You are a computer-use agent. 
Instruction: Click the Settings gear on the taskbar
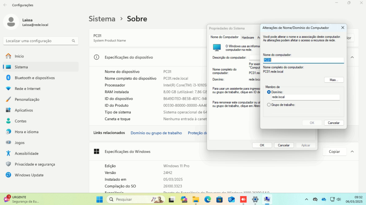tap(255, 199)
